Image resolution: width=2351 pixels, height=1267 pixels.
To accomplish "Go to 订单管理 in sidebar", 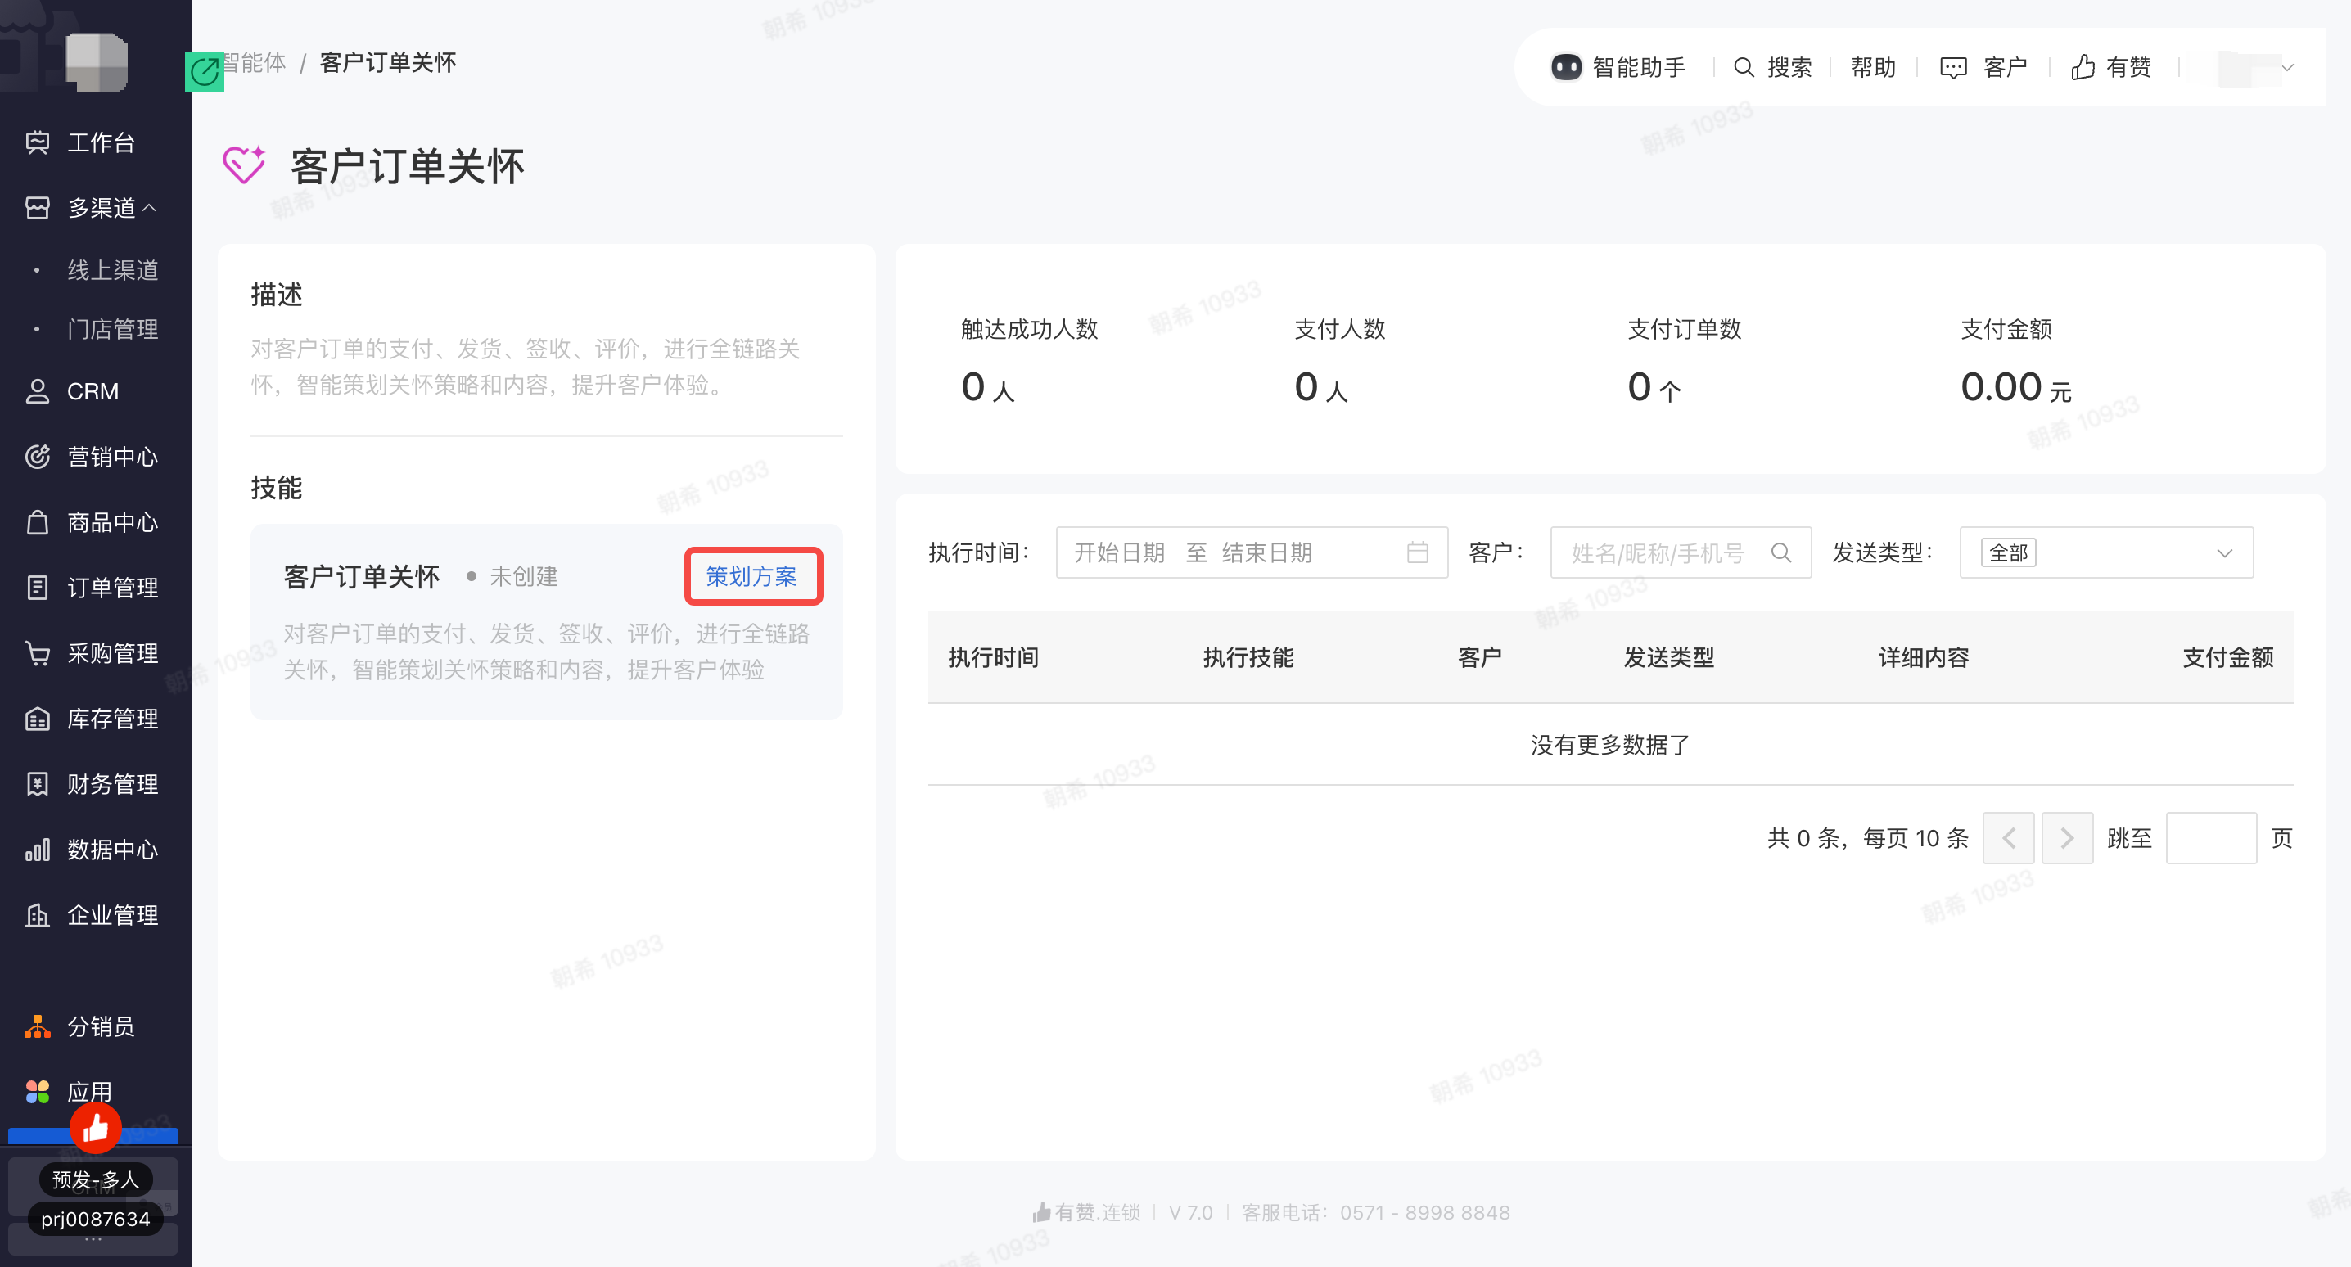I will click(111, 588).
